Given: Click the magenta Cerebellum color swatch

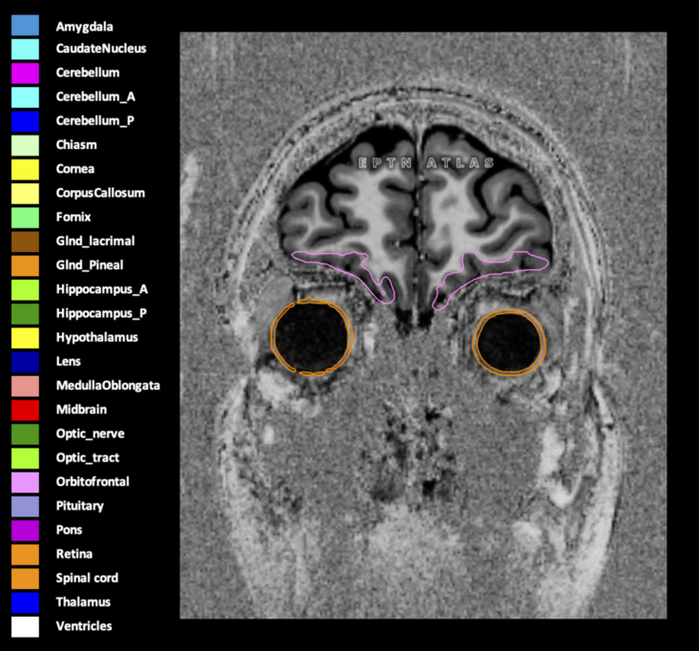Looking at the screenshot, I should (25, 73).
